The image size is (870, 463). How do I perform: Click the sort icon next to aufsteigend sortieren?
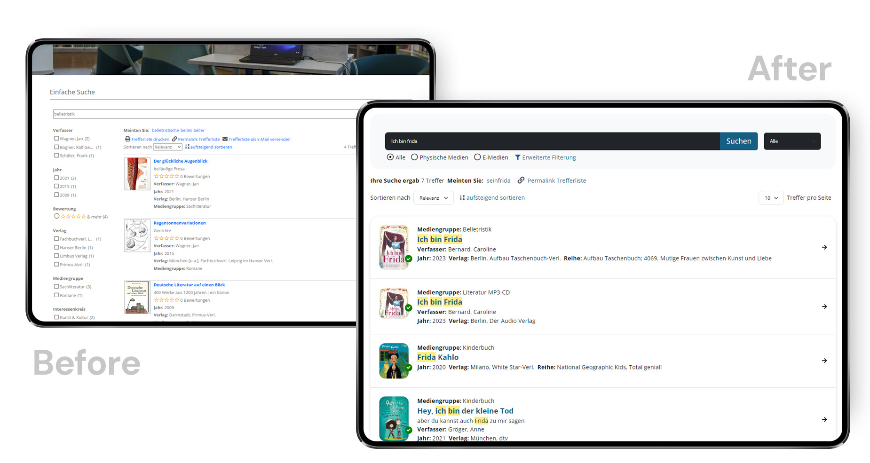pos(462,198)
